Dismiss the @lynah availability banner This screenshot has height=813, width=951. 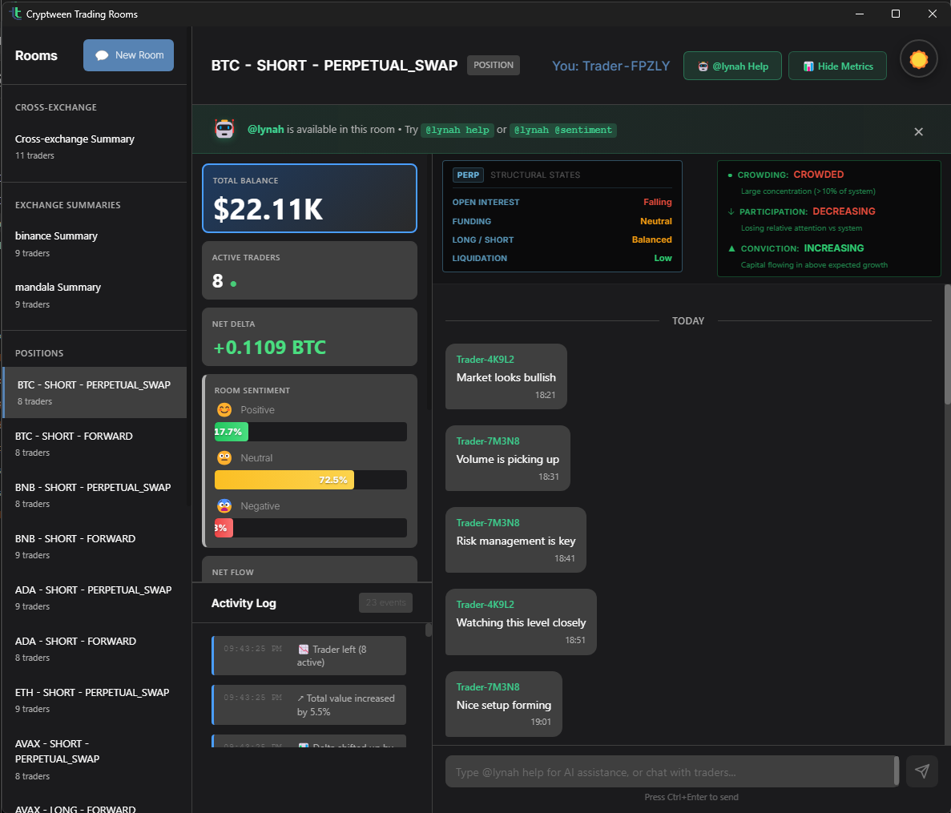point(918,131)
